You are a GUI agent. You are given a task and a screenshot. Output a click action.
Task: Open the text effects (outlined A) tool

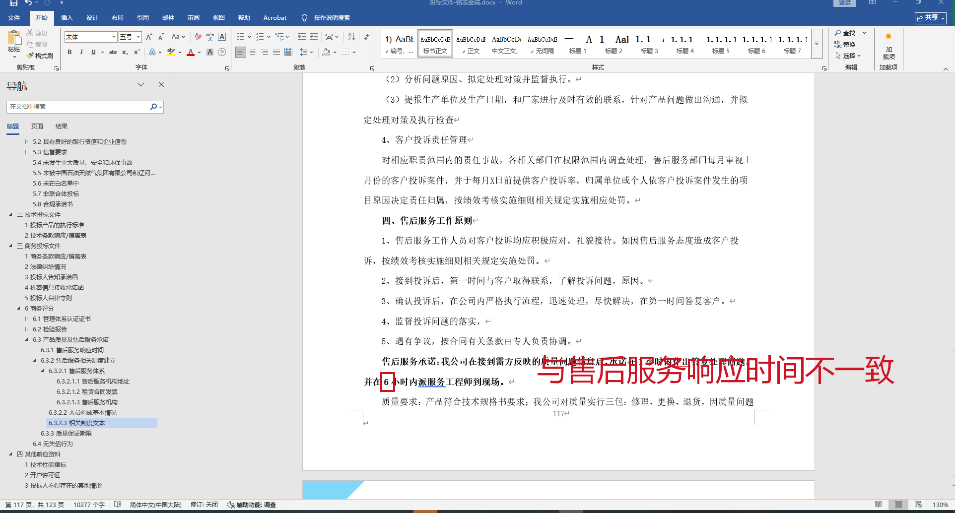[x=152, y=52]
